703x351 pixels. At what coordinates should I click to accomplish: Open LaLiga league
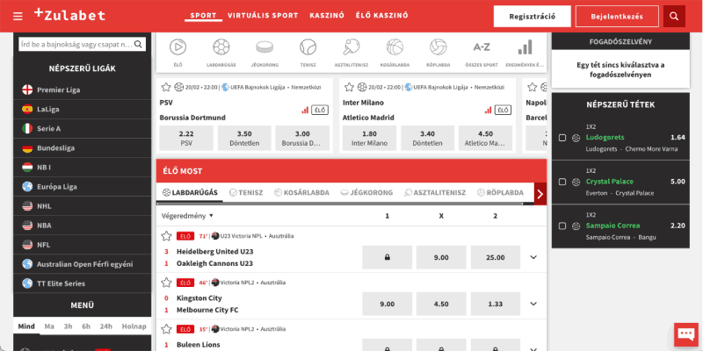[82, 109]
